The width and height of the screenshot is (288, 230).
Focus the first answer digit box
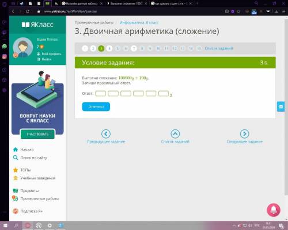point(101,94)
